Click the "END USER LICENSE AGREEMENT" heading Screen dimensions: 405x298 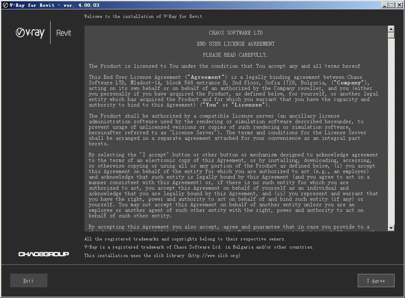pyautogui.click(x=236, y=44)
